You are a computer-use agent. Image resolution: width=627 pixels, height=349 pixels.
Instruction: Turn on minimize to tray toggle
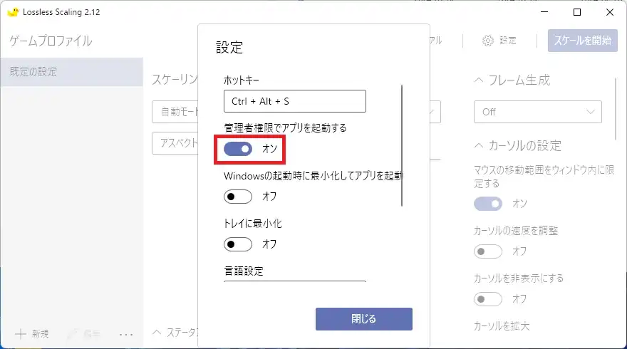coord(238,244)
